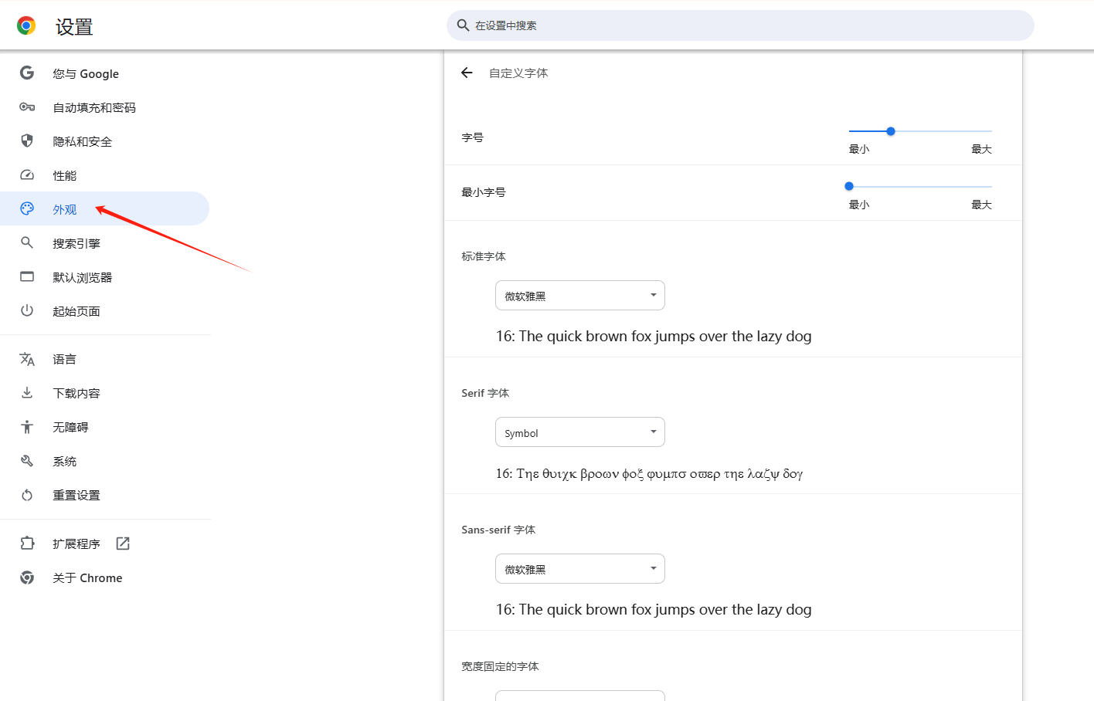Click the About Chrome icon
The height and width of the screenshot is (701, 1094).
[x=27, y=577]
